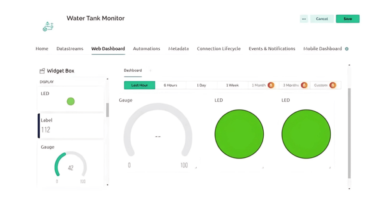Click the info icon beside Mobile Dashboard

coord(347,49)
